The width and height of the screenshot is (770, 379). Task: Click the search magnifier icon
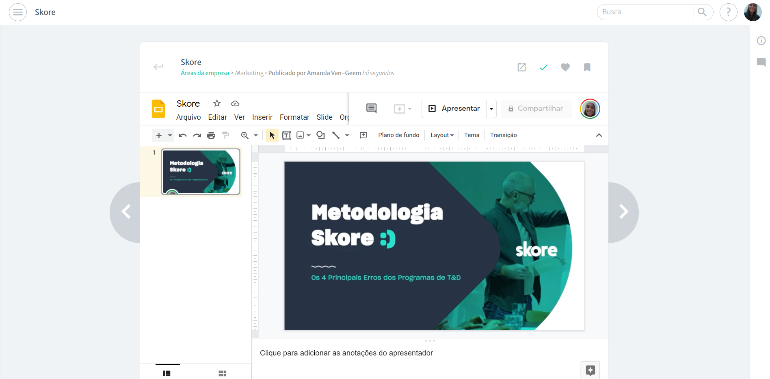point(703,12)
